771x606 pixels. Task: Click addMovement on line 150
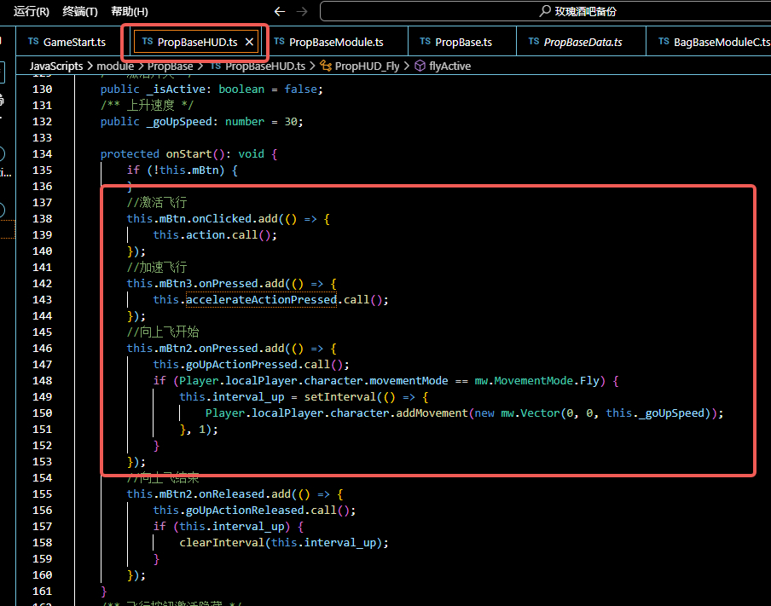coord(432,413)
